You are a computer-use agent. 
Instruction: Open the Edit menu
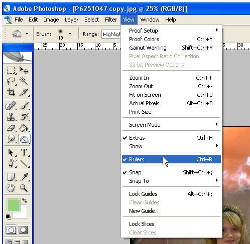pos(33,20)
